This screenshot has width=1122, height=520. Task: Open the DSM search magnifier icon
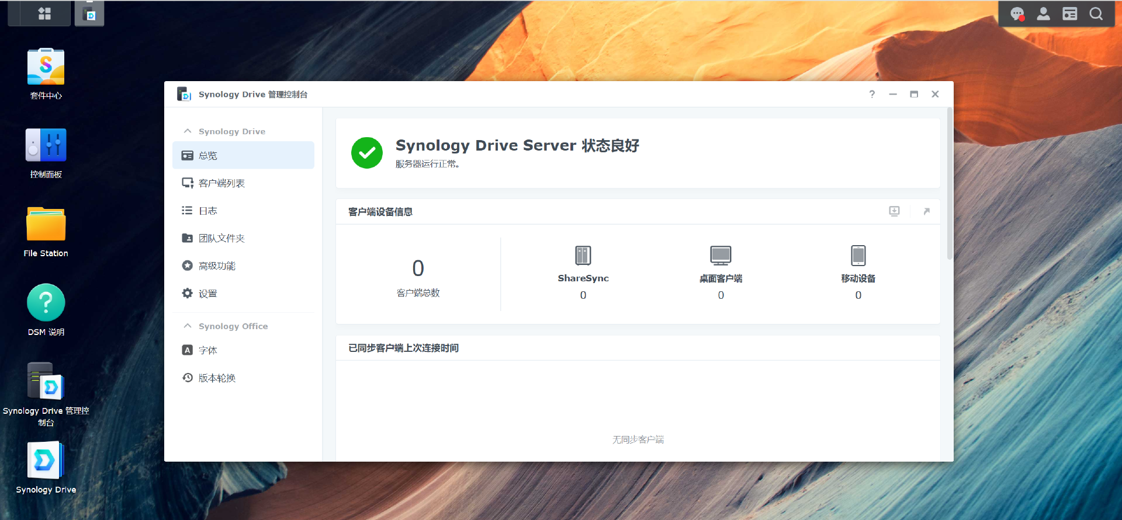(x=1096, y=14)
